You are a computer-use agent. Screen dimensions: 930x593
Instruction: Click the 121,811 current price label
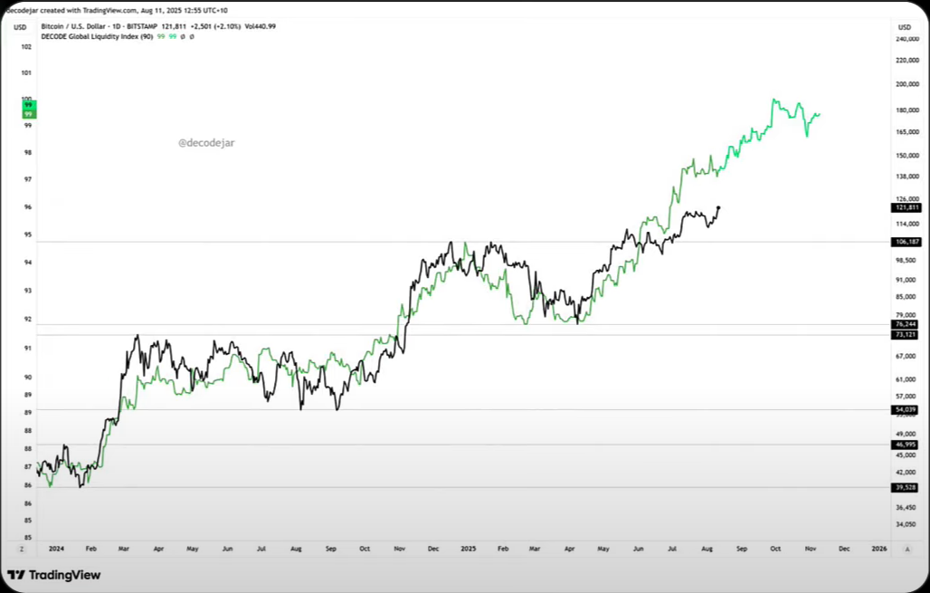906,208
